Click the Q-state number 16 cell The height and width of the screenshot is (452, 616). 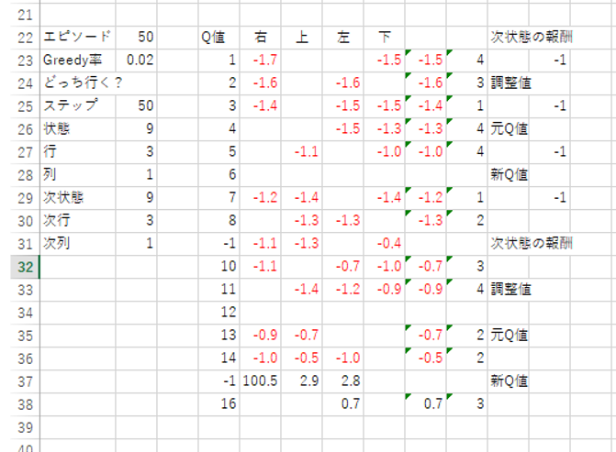218,404
